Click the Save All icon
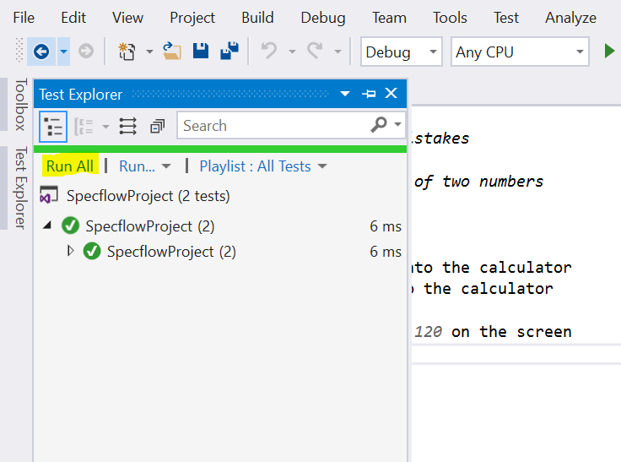 point(229,52)
